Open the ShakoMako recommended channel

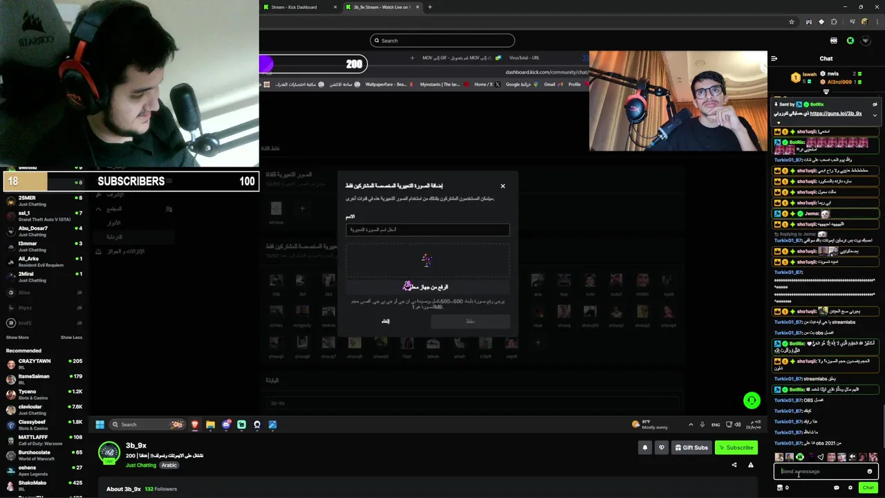click(43, 486)
